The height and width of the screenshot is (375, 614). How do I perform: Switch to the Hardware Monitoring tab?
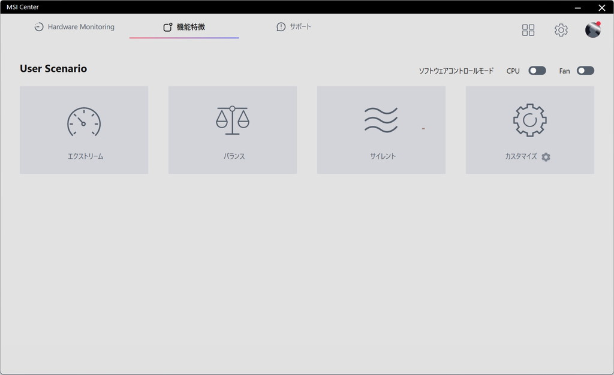[74, 27]
